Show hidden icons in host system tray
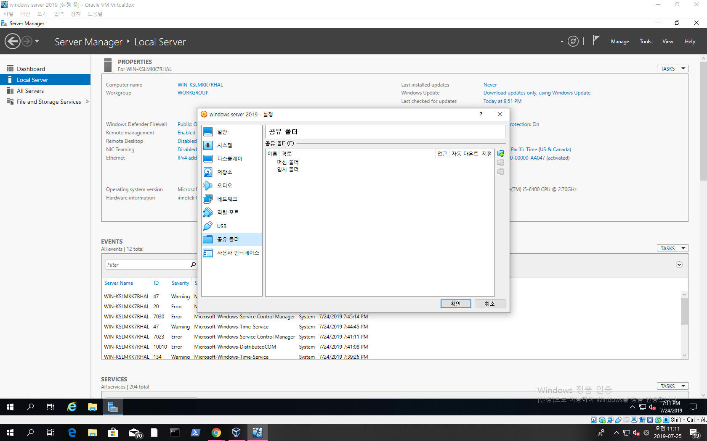 [616, 433]
